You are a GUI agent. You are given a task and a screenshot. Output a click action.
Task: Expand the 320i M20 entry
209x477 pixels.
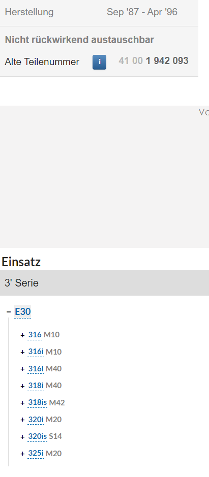(x=22, y=420)
